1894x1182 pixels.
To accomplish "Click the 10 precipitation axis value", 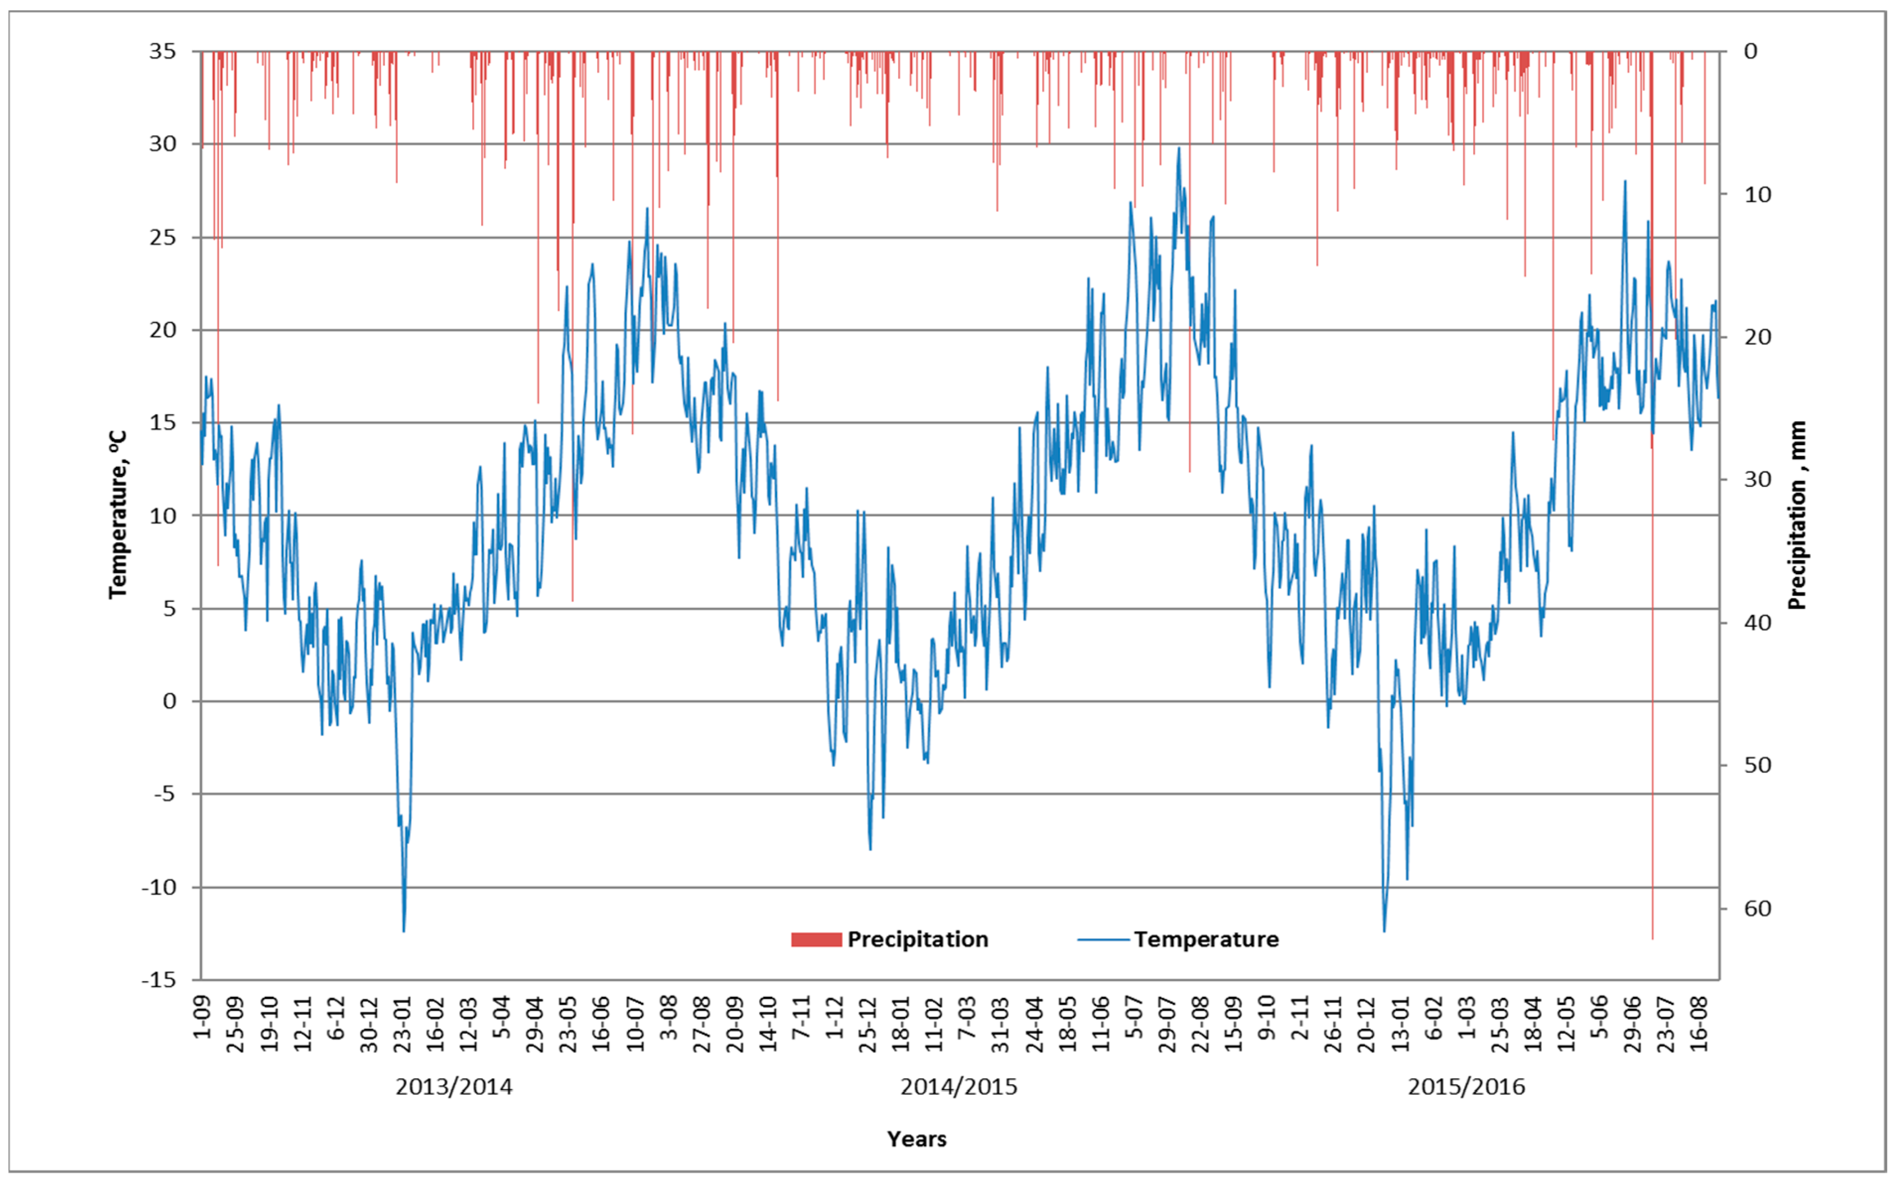I will pyautogui.click(x=1758, y=195).
